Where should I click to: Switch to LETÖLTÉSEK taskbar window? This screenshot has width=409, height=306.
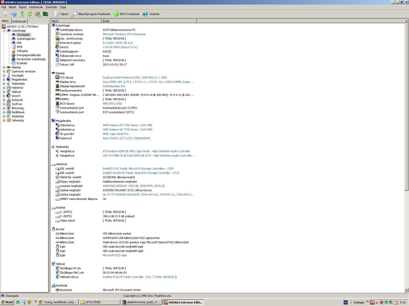pos(100,302)
